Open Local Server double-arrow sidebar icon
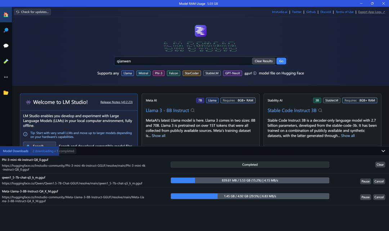Image resolution: width=389 pixels, height=231 pixels. click(6, 77)
